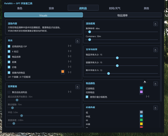Enable 聚合远处战利品 checkbox

9,92
